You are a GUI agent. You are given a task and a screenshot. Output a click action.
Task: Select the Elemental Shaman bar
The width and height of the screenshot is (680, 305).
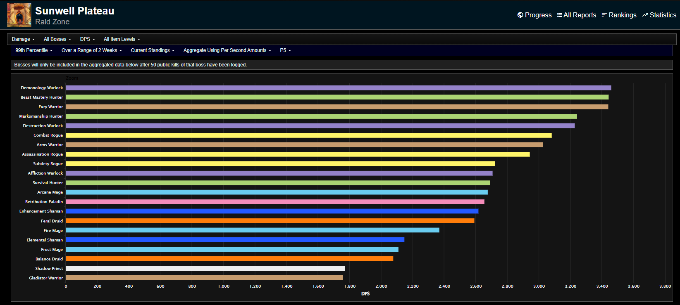click(235, 240)
